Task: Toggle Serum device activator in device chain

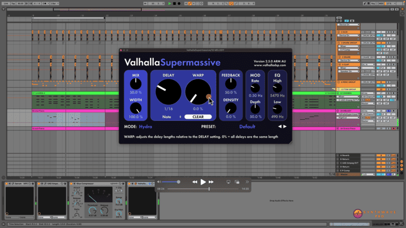Action: 7,184
